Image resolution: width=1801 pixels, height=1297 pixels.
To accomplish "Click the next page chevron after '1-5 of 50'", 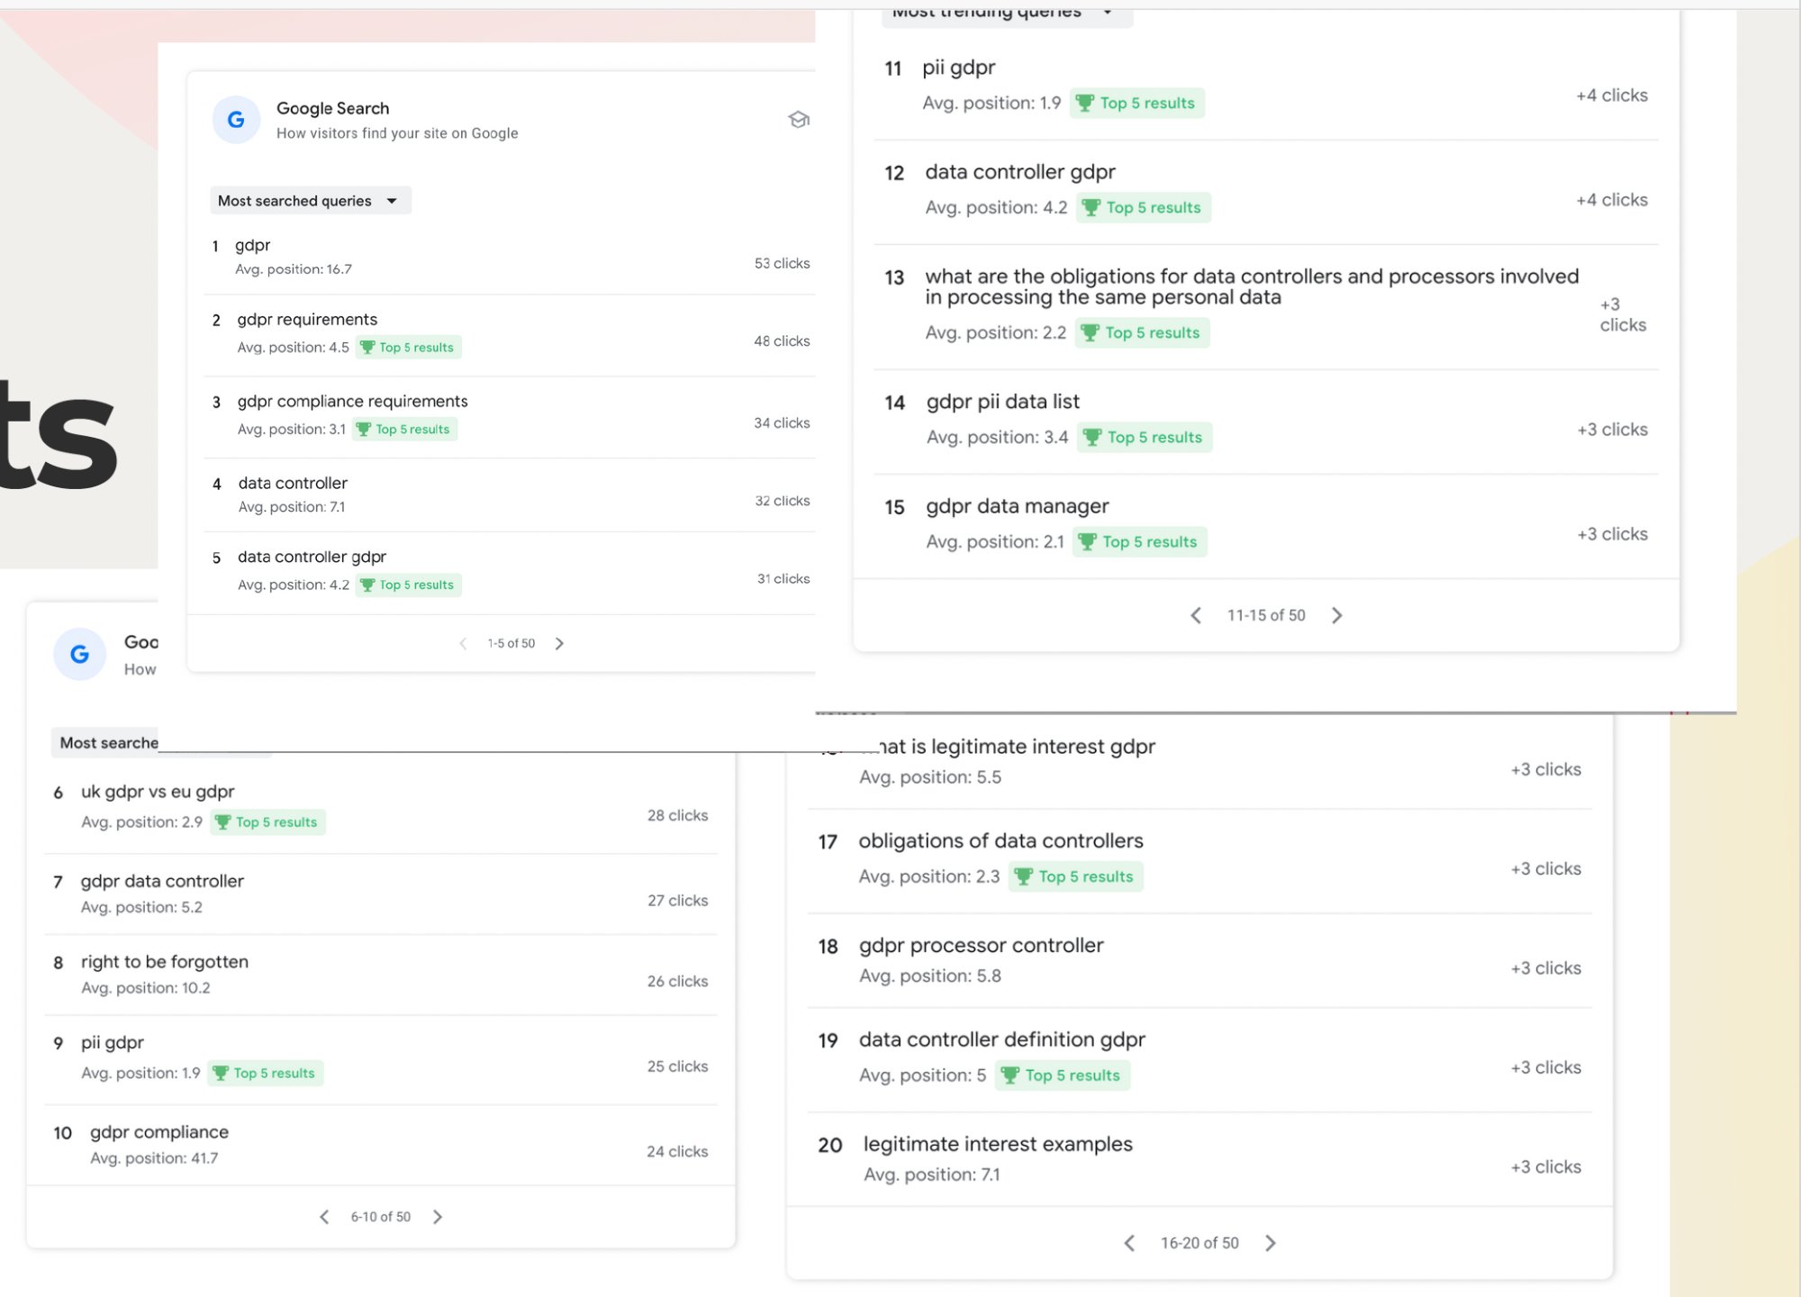I will (560, 643).
